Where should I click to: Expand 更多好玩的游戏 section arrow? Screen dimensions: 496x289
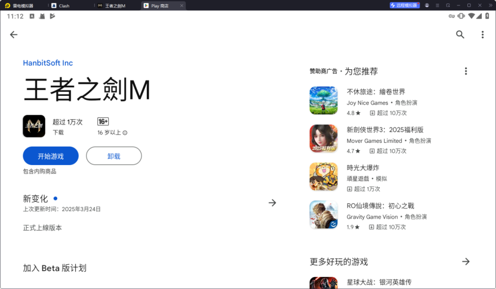click(x=465, y=261)
